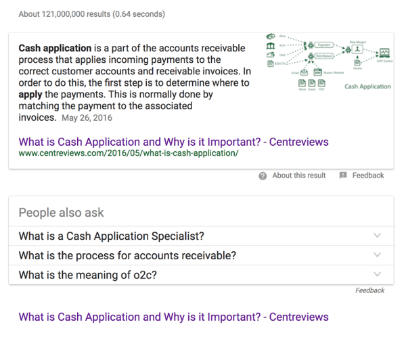Click the Wire money icon in diagram
Viewport: 406px width, 339px height.
[x=271, y=36]
